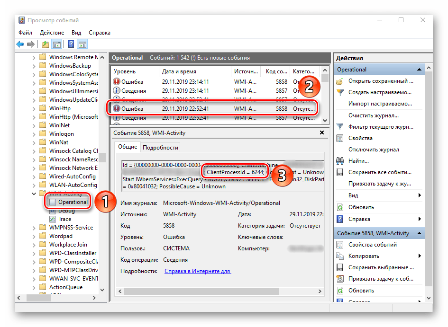448x327 pixels.
Task: Expand the WindowsBackup tree node
Action: pyautogui.click(x=34, y=66)
